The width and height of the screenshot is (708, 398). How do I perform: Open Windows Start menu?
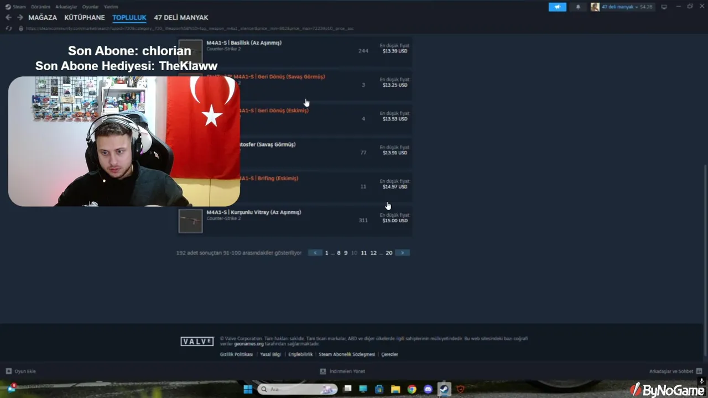pyautogui.click(x=248, y=389)
